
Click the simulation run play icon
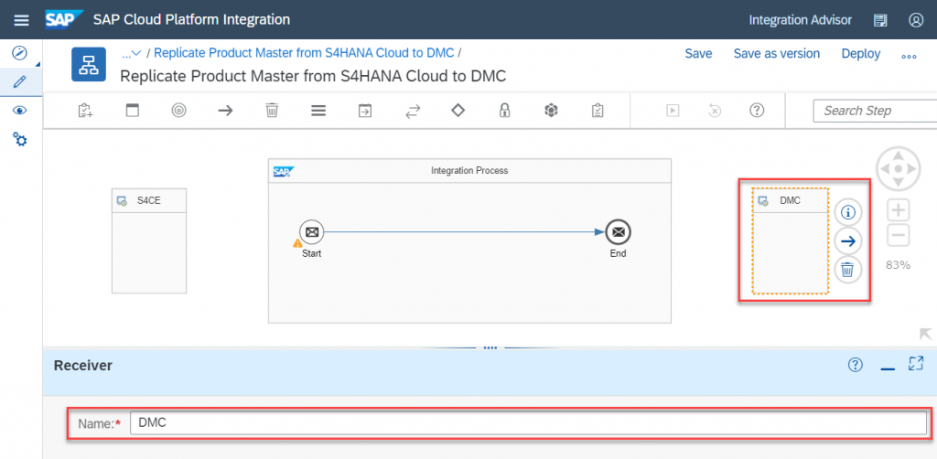673,111
